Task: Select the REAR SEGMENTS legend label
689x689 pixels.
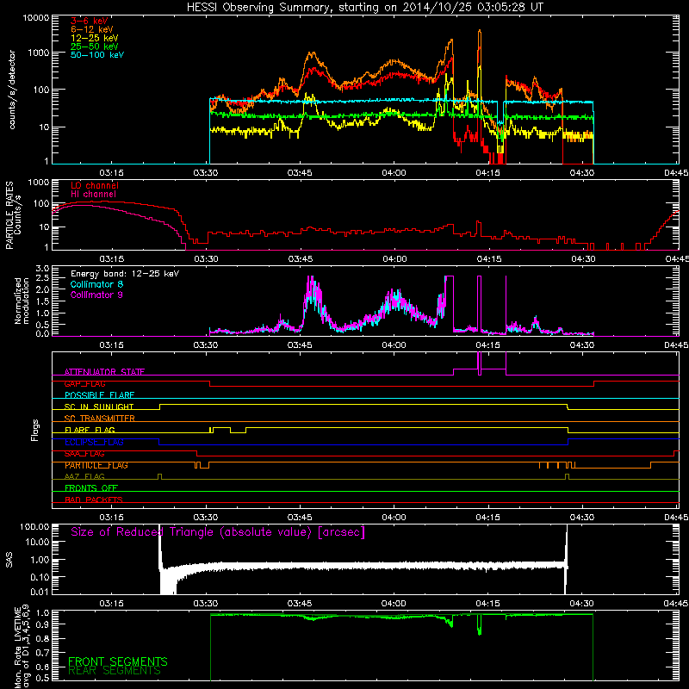Action: 115,671
